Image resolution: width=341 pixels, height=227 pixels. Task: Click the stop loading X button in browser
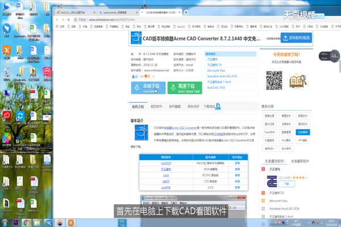[69, 20]
